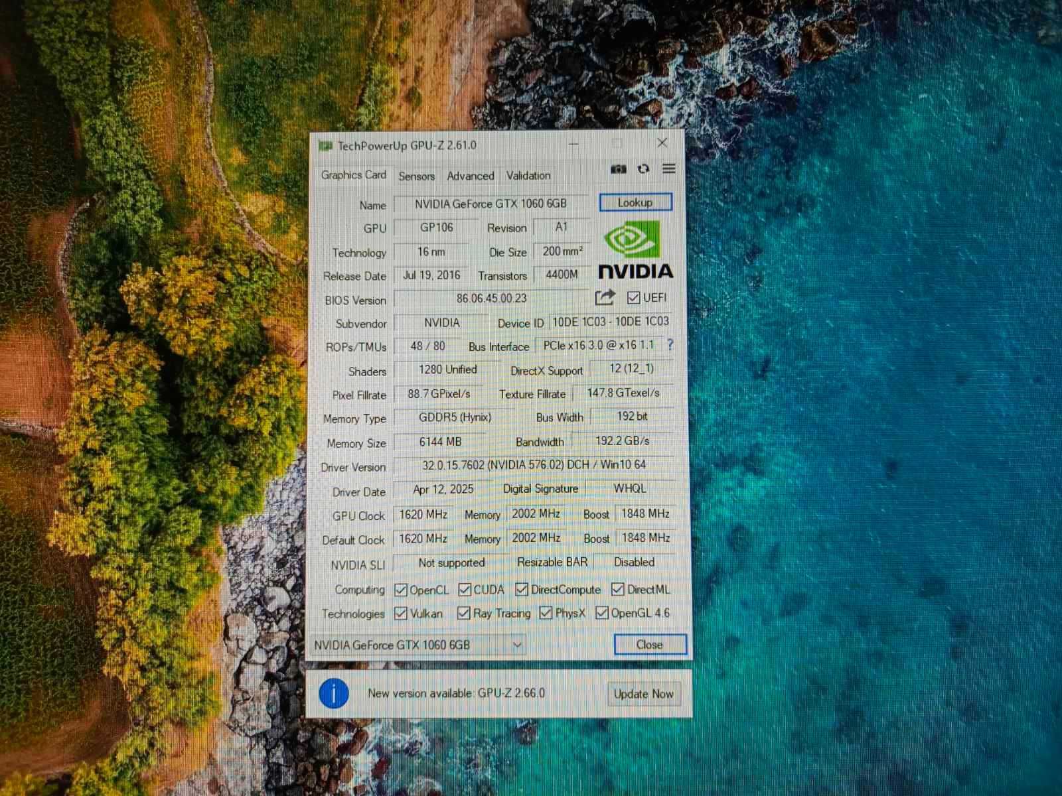The width and height of the screenshot is (1062, 796).
Task: Toggle the Ray Tracing checkbox
Action: click(464, 613)
